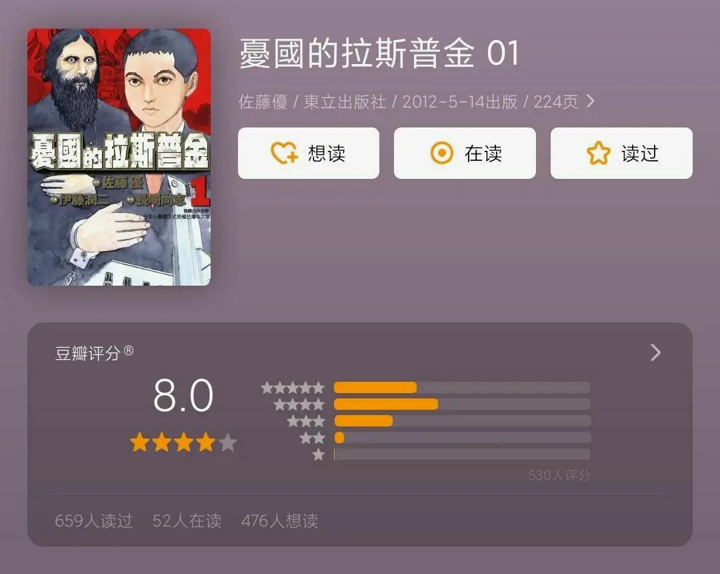Open the 659人读过 list
Viewport: 720px width, 574px height.
click(94, 521)
